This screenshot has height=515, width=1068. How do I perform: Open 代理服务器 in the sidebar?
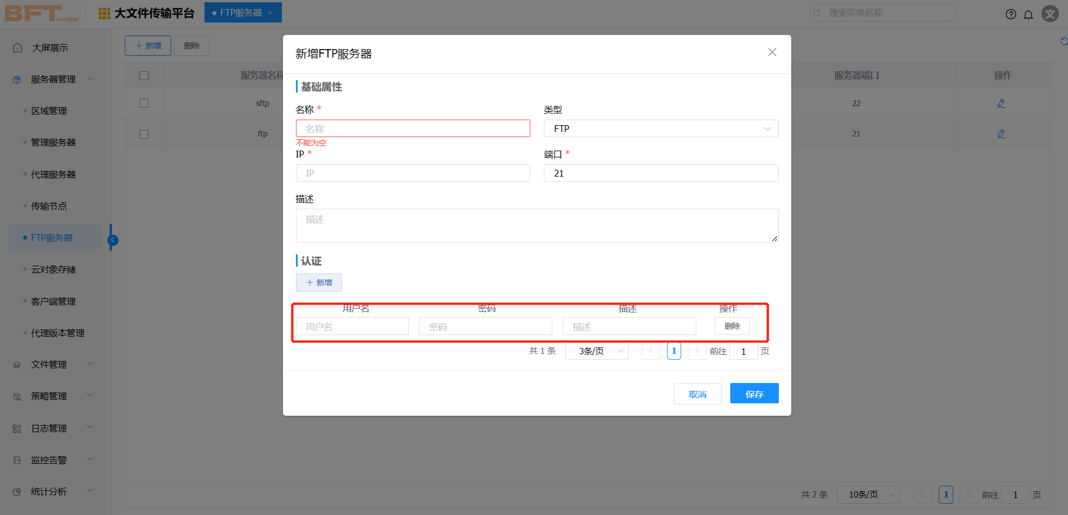54,175
